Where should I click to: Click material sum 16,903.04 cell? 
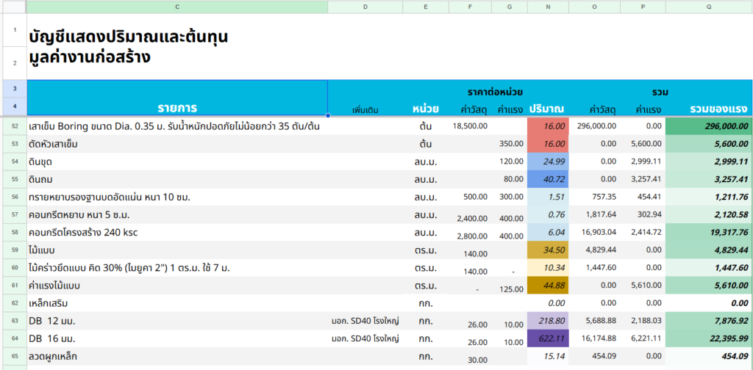coord(594,233)
